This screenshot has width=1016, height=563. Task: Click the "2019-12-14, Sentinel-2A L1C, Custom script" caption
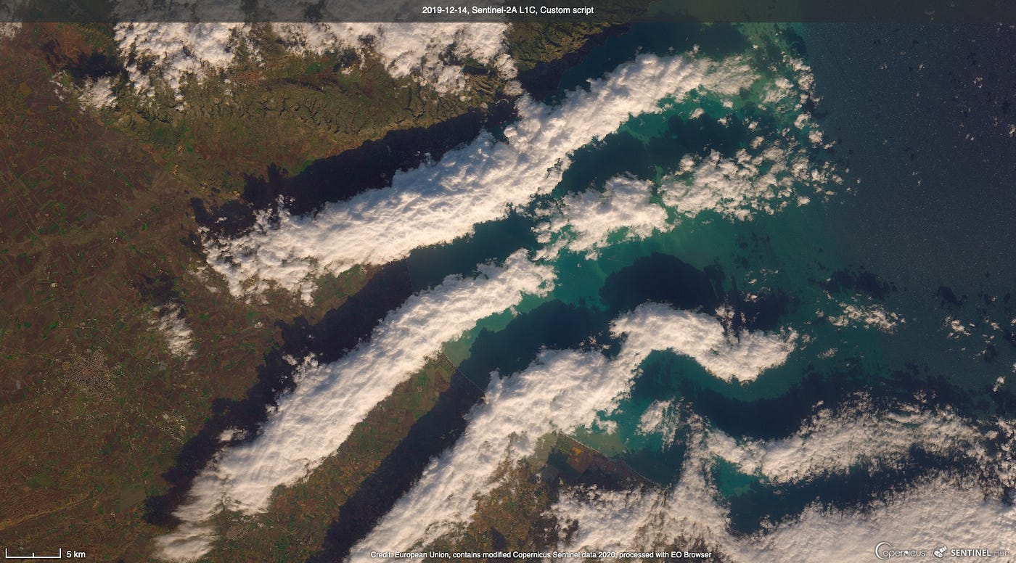tap(508, 10)
